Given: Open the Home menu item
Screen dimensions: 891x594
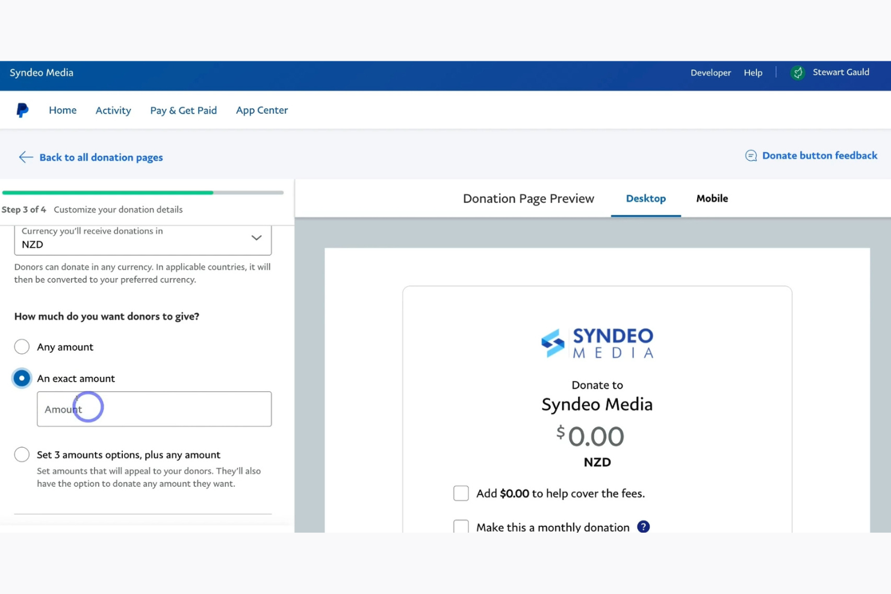Looking at the screenshot, I should coord(63,110).
